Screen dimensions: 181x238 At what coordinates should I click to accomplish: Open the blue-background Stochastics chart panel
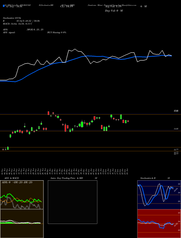click(159, 195)
